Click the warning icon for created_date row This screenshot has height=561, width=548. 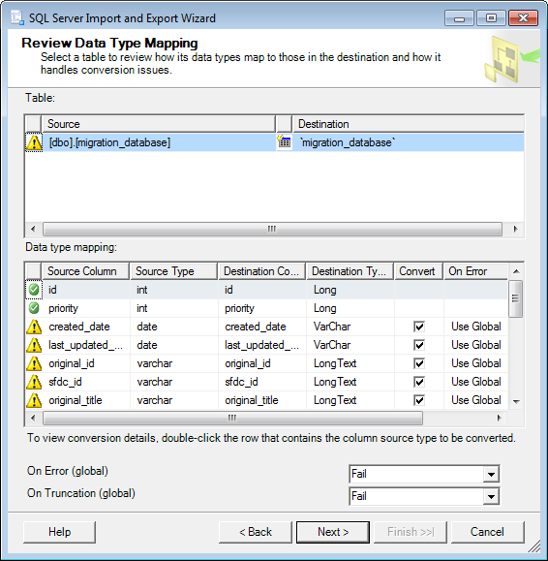click(x=34, y=327)
